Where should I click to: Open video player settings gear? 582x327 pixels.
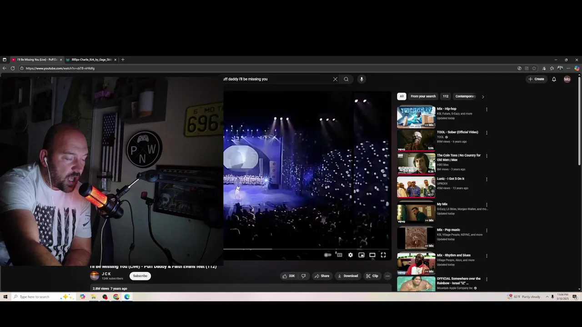(350, 255)
